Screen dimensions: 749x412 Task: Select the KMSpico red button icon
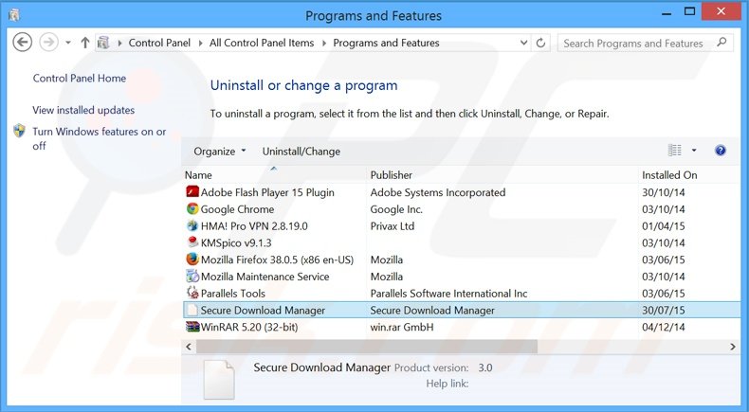click(192, 242)
